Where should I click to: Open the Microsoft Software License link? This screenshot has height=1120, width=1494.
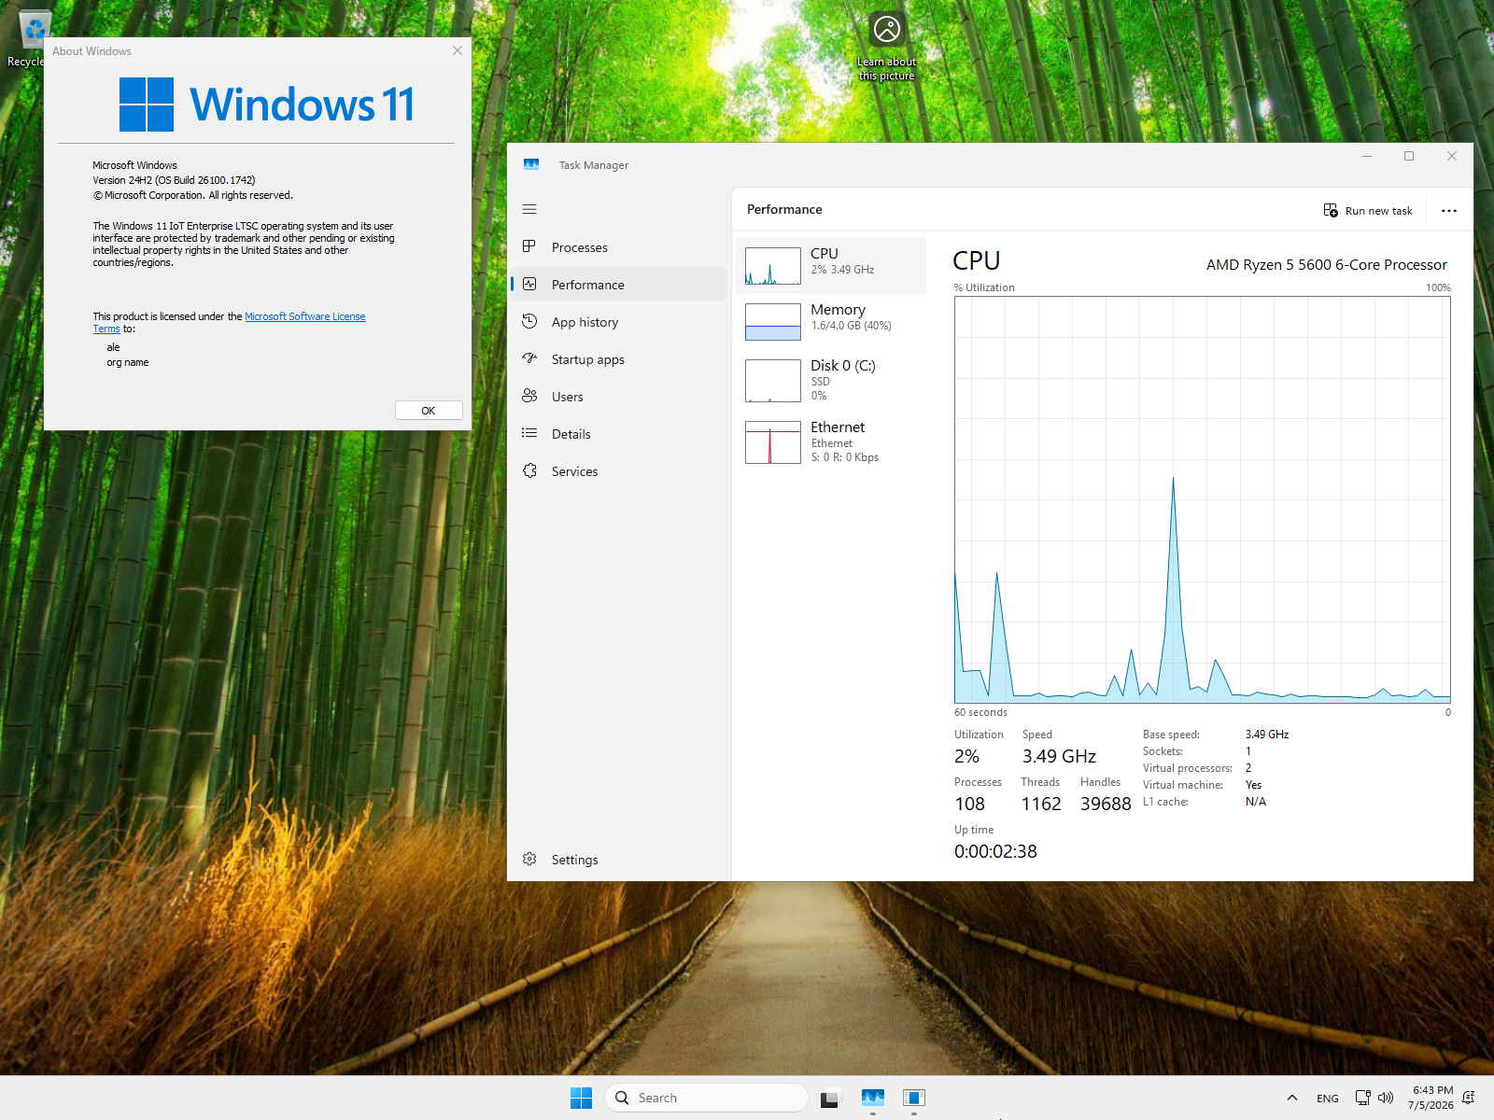305,316
